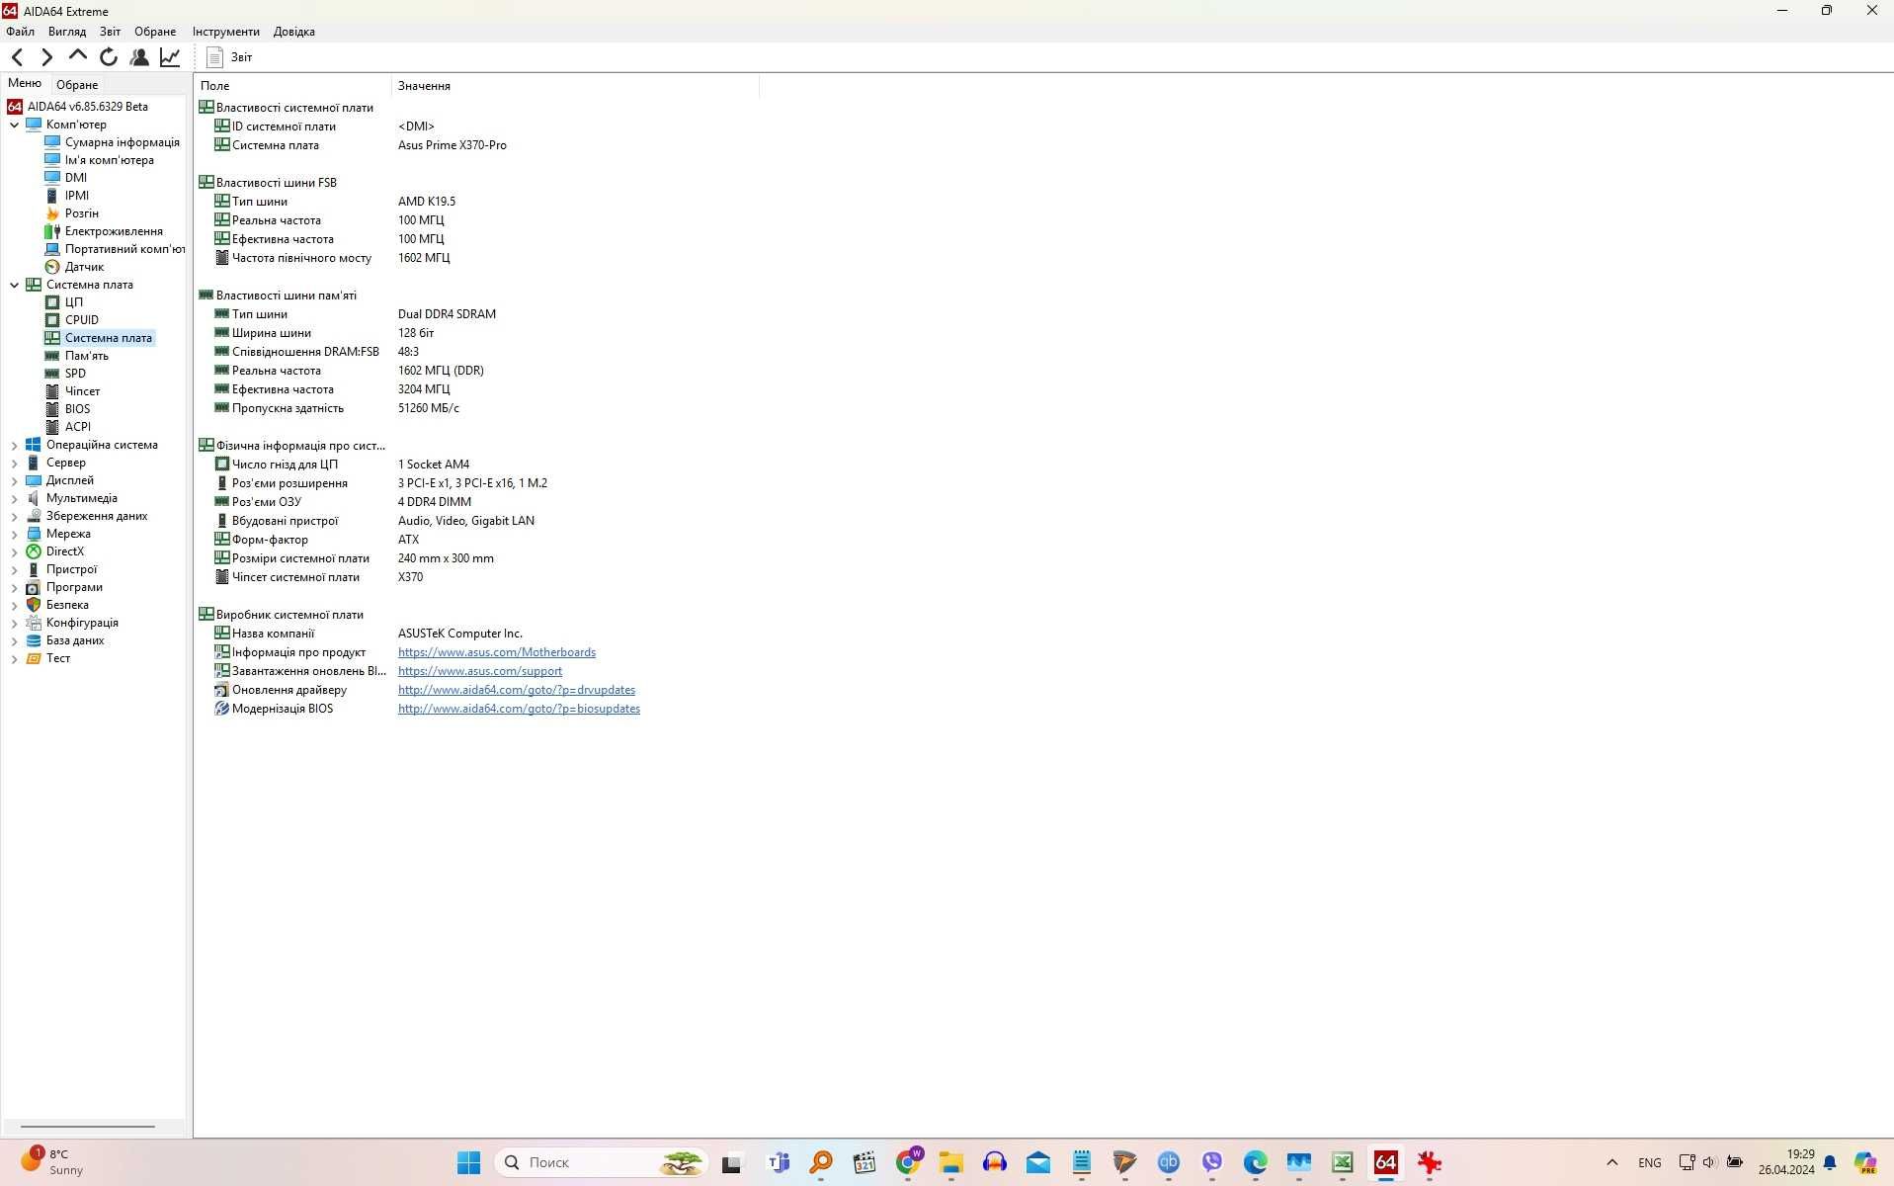The image size is (1894, 1186).
Task: Click the taskbar search box
Action: point(602,1162)
